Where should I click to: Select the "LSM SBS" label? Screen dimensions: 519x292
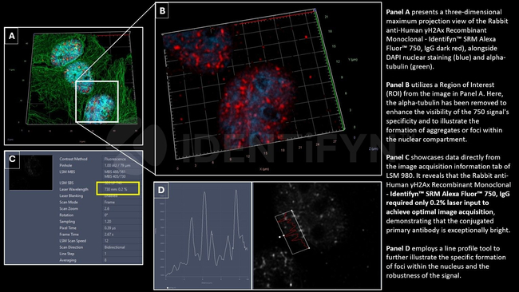[x=66, y=183]
